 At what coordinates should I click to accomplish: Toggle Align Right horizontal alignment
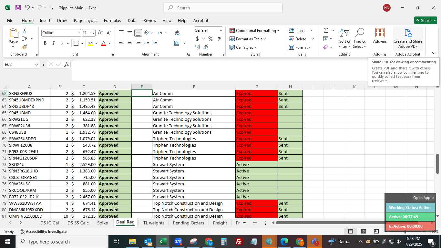click(x=138, y=43)
